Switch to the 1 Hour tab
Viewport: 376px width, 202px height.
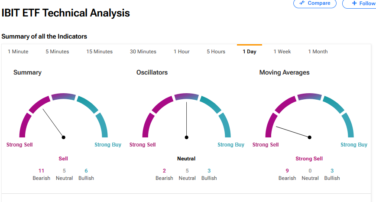pos(182,52)
